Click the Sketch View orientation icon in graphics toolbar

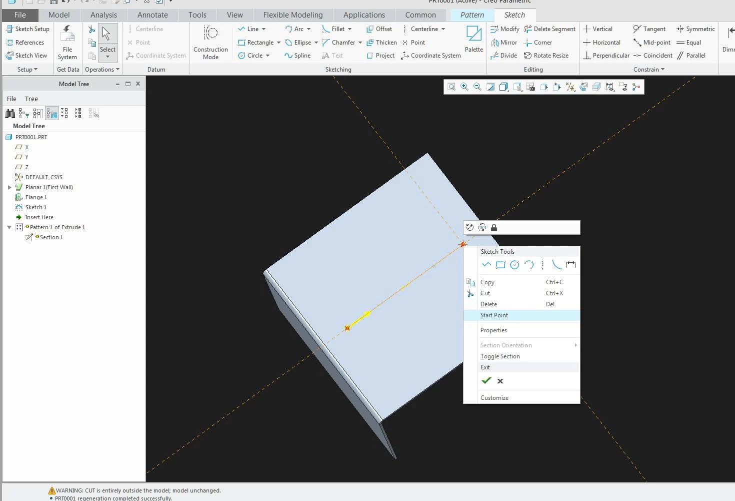pos(583,87)
